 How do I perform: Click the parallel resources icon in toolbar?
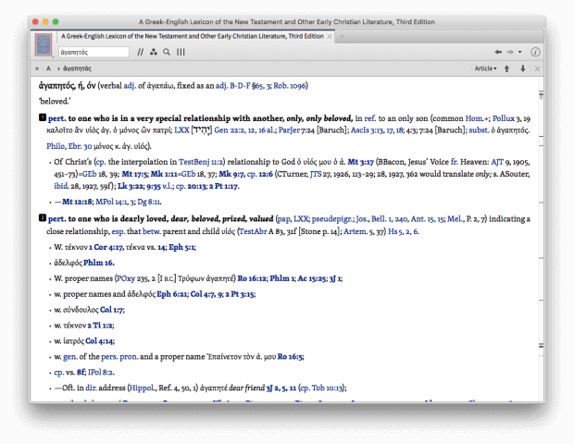[141, 53]
